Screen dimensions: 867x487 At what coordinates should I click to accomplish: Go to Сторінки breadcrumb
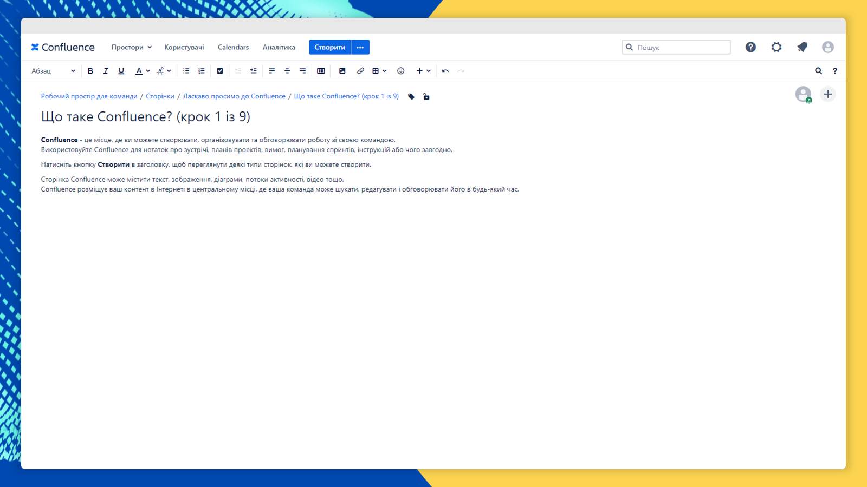click(160, 96)
